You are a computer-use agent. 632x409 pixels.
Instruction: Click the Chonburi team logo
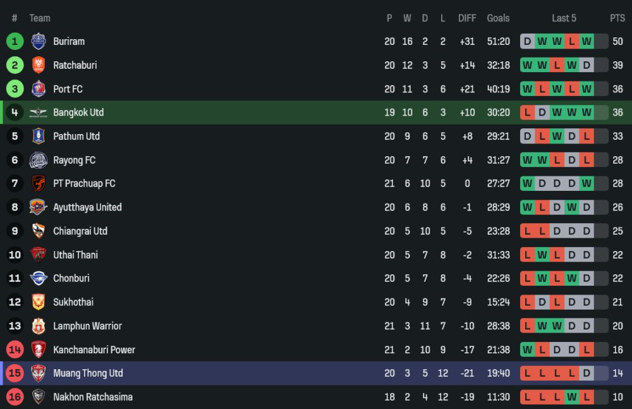tap(39, 279)
